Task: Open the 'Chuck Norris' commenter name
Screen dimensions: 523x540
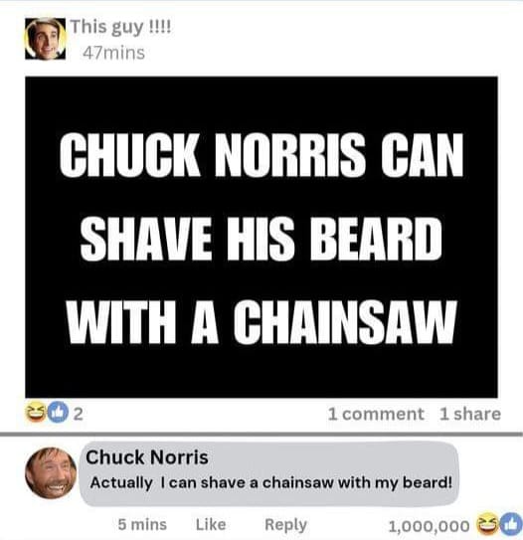Action: 147,457
